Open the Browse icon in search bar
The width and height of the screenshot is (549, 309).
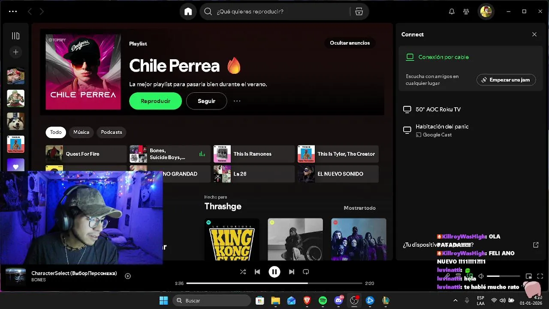pos(359,12)
